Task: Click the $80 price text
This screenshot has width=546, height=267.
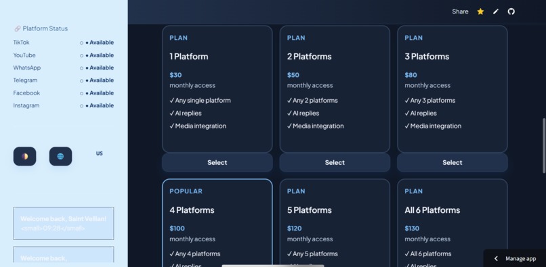Action: pyautogui.click(x=411, y=75)
